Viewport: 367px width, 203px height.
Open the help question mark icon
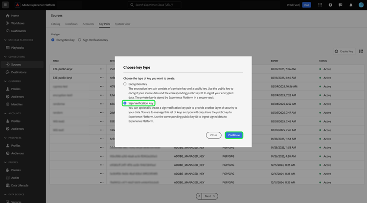(330, 5)
